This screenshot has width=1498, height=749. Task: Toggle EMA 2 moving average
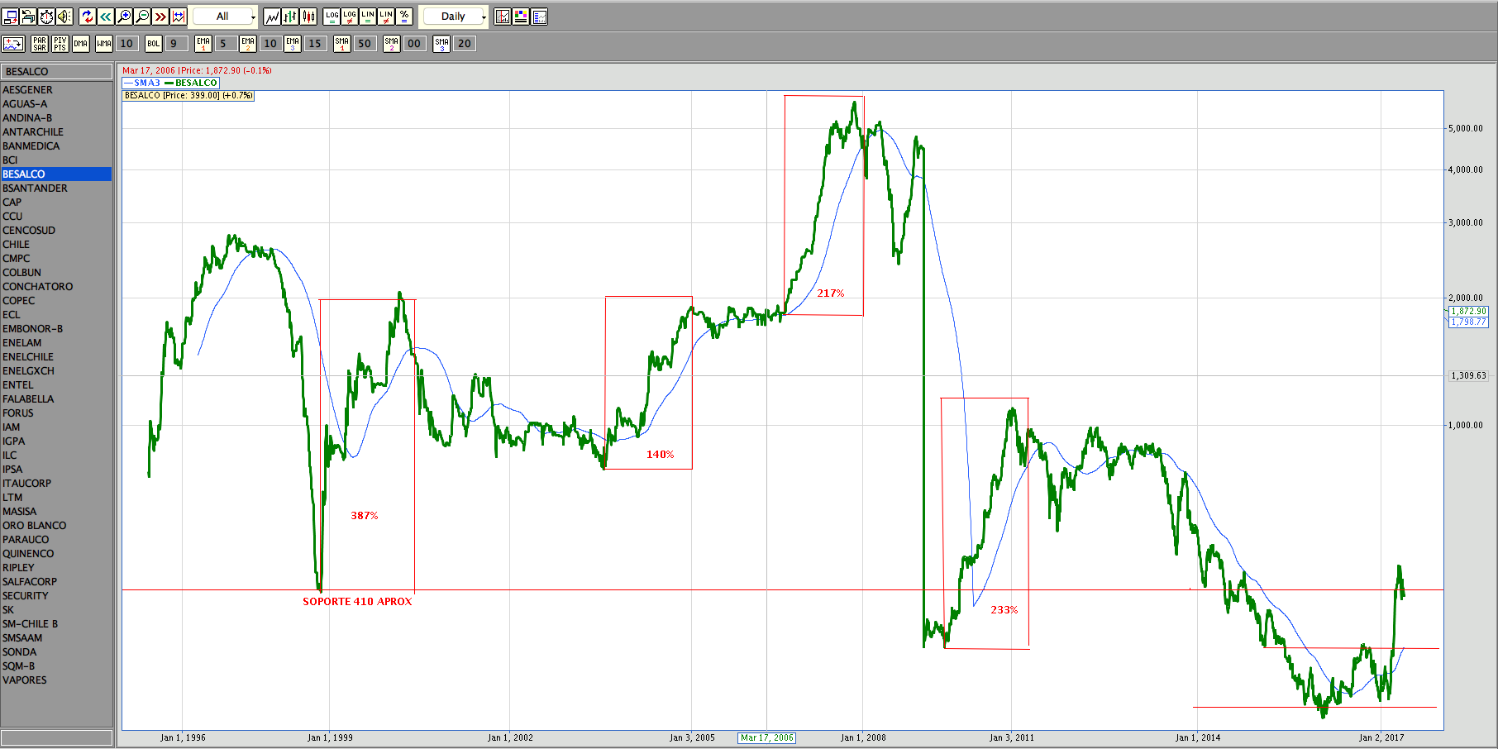(x=248, y=44)
